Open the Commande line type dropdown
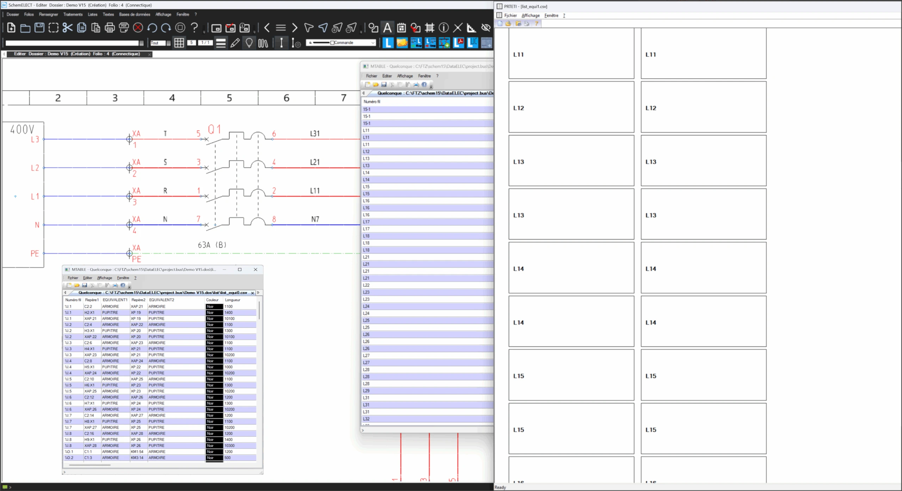The image size is (902, 491). (x=373, y=43)
